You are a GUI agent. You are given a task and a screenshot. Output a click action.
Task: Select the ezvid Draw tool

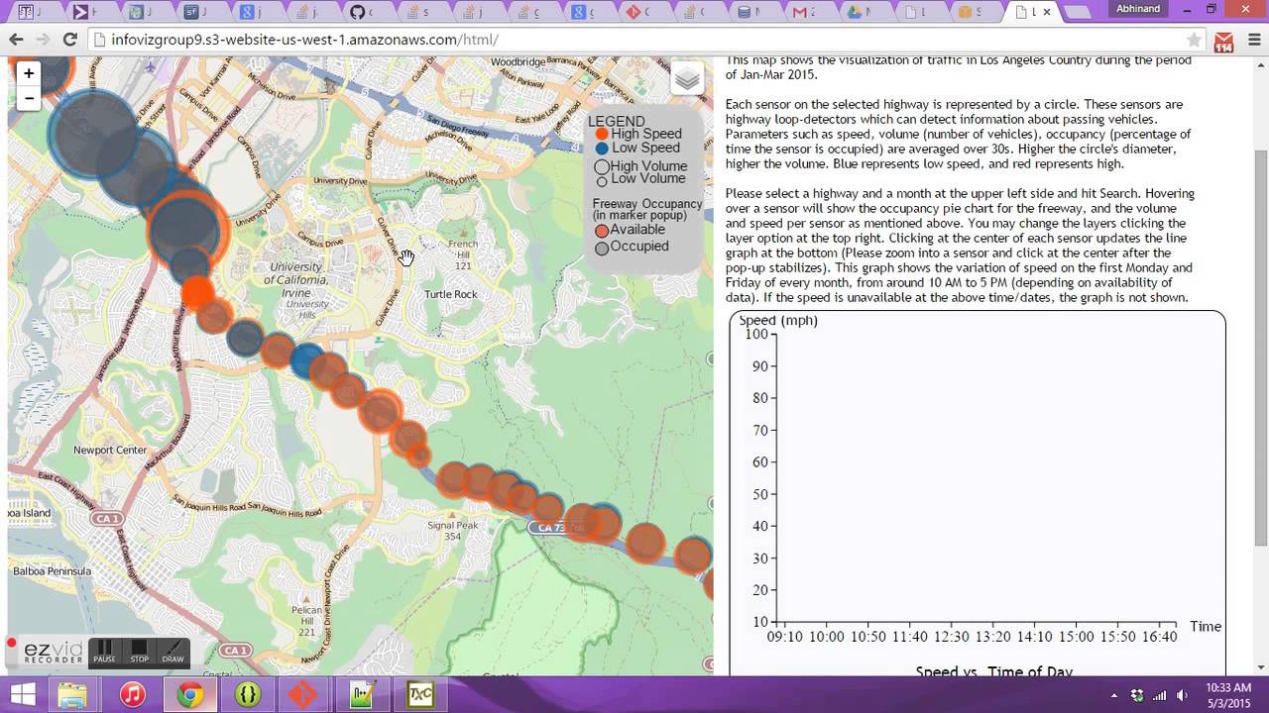click(173, 652)
